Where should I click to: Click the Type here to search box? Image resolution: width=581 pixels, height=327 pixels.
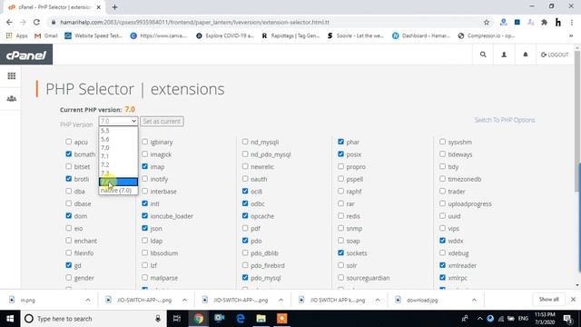(x=93, y=319)
